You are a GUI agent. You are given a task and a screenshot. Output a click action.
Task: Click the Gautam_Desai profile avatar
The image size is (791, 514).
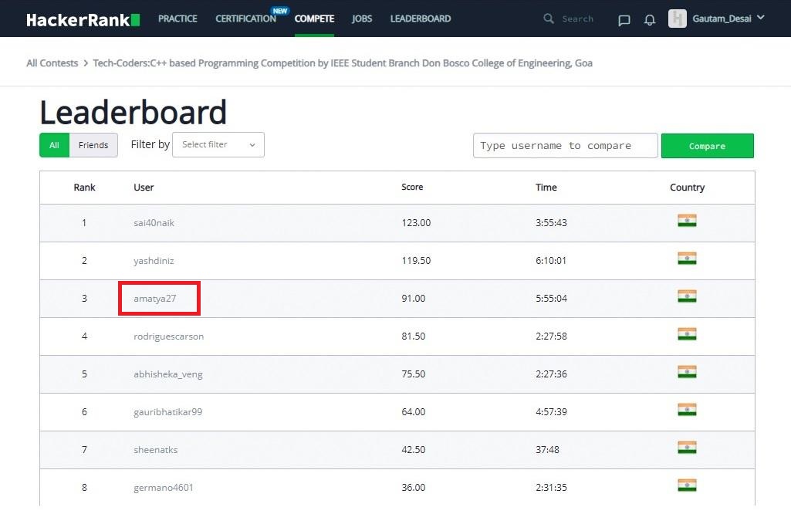pos(678,19)
